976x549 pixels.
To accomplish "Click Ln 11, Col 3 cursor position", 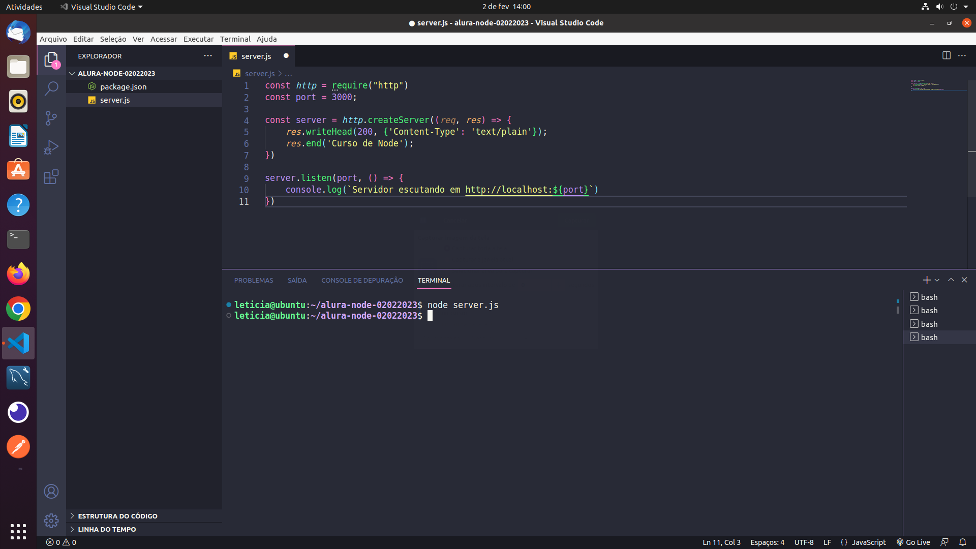I will coord(721,542).
